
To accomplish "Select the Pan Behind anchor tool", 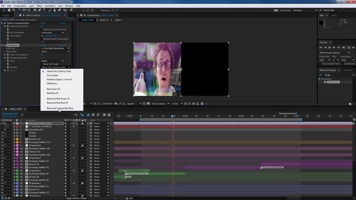I will (29, 10).
